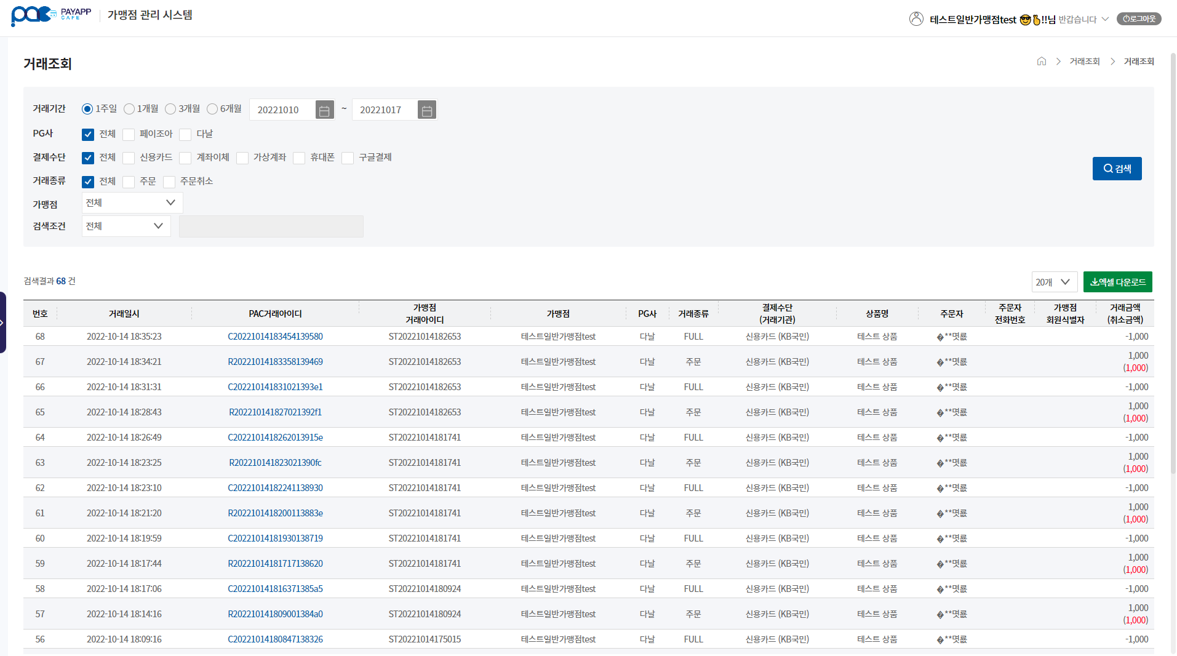Click the 로그아웃 button

pos(1139,18)
